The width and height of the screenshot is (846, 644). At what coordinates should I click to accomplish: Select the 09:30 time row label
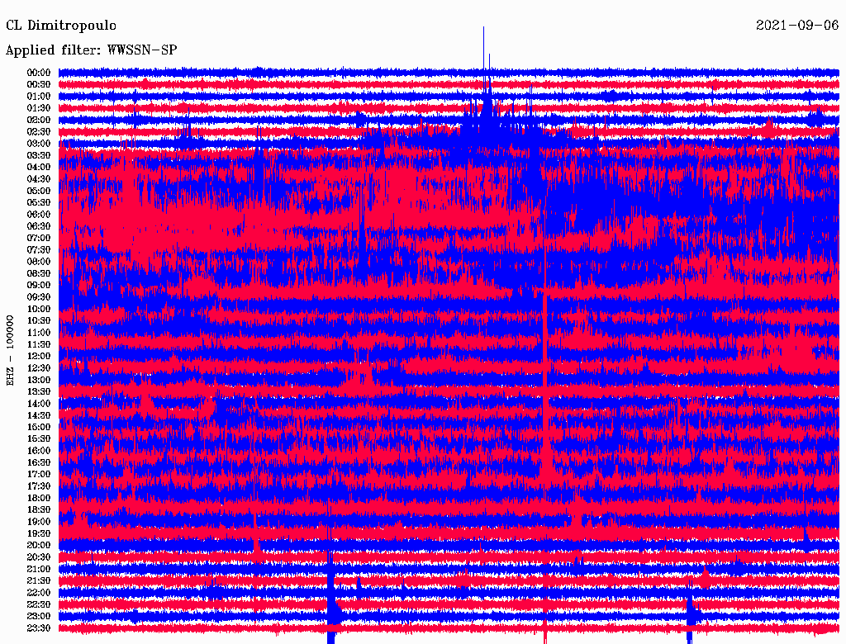click(x=39, y=297)
